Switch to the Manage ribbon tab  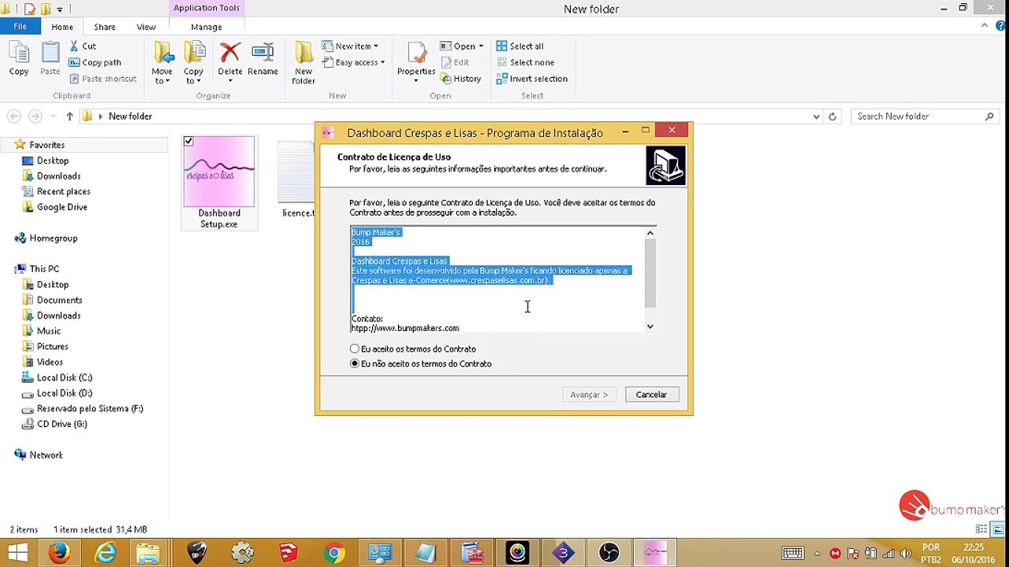pos(207,27)
